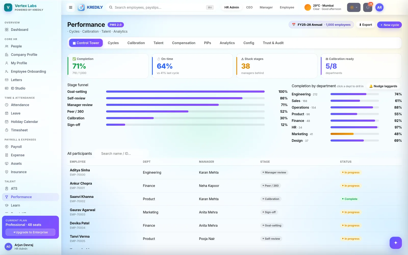The width and height of the screenshot is (408, 255).
Task: Start a New cycle
Action: point(390,25)
